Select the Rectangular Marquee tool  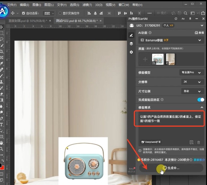(1, 33)
